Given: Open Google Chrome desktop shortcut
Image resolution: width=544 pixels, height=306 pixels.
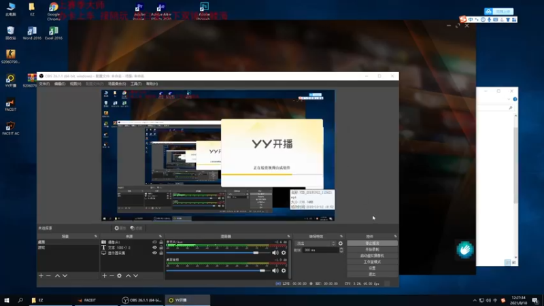Looking at the screenshot, I should [x=54, y=12].
